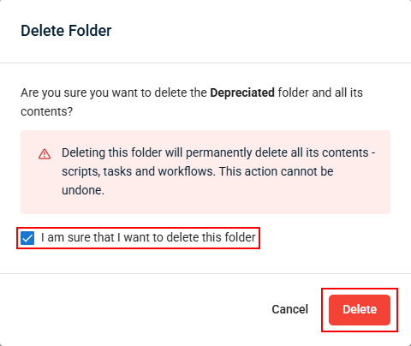Image resolution: width=411 pixels, height=346 pixels.
Task: Cancel the folder deletion
Action: click(289, 309)
